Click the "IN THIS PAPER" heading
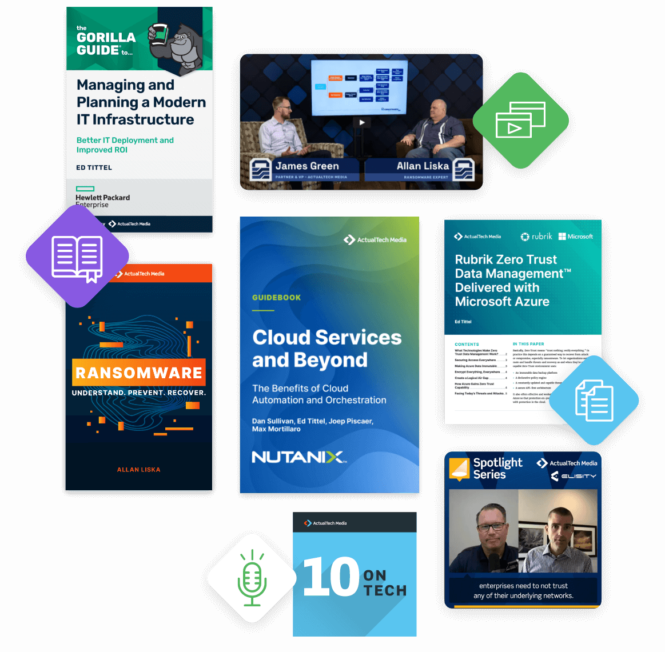The image size is (665, 652). coord(528,344)
